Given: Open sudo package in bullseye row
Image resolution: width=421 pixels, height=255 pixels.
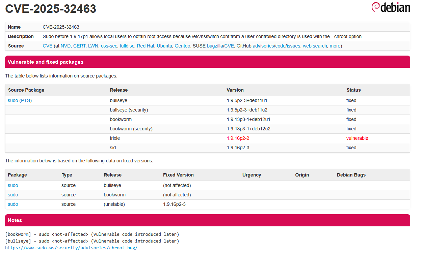Looking at the screenshot, I should (x=13, y=185).
